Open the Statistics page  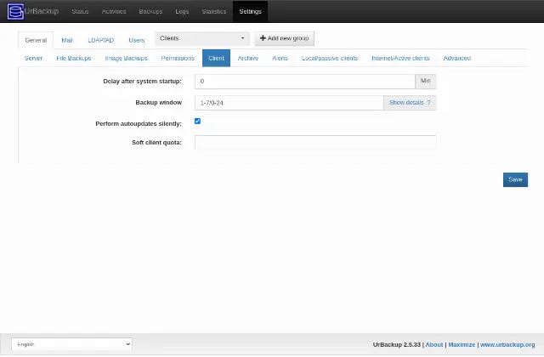pos(214,11)
